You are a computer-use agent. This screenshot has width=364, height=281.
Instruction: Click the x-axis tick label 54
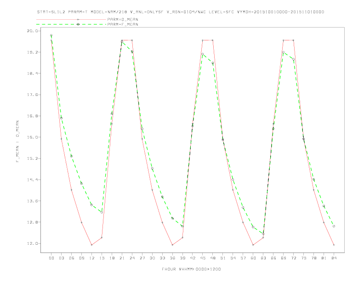click(x=233, y=258)
